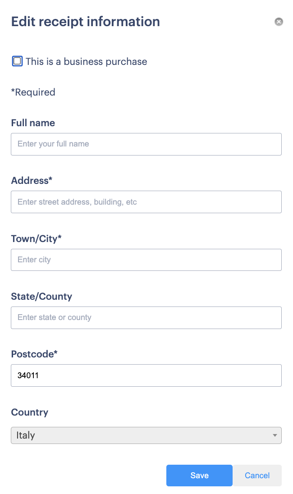This screenshot has width=293, height=494.
Task: Save the receipt information
Action: click(199, 476)
